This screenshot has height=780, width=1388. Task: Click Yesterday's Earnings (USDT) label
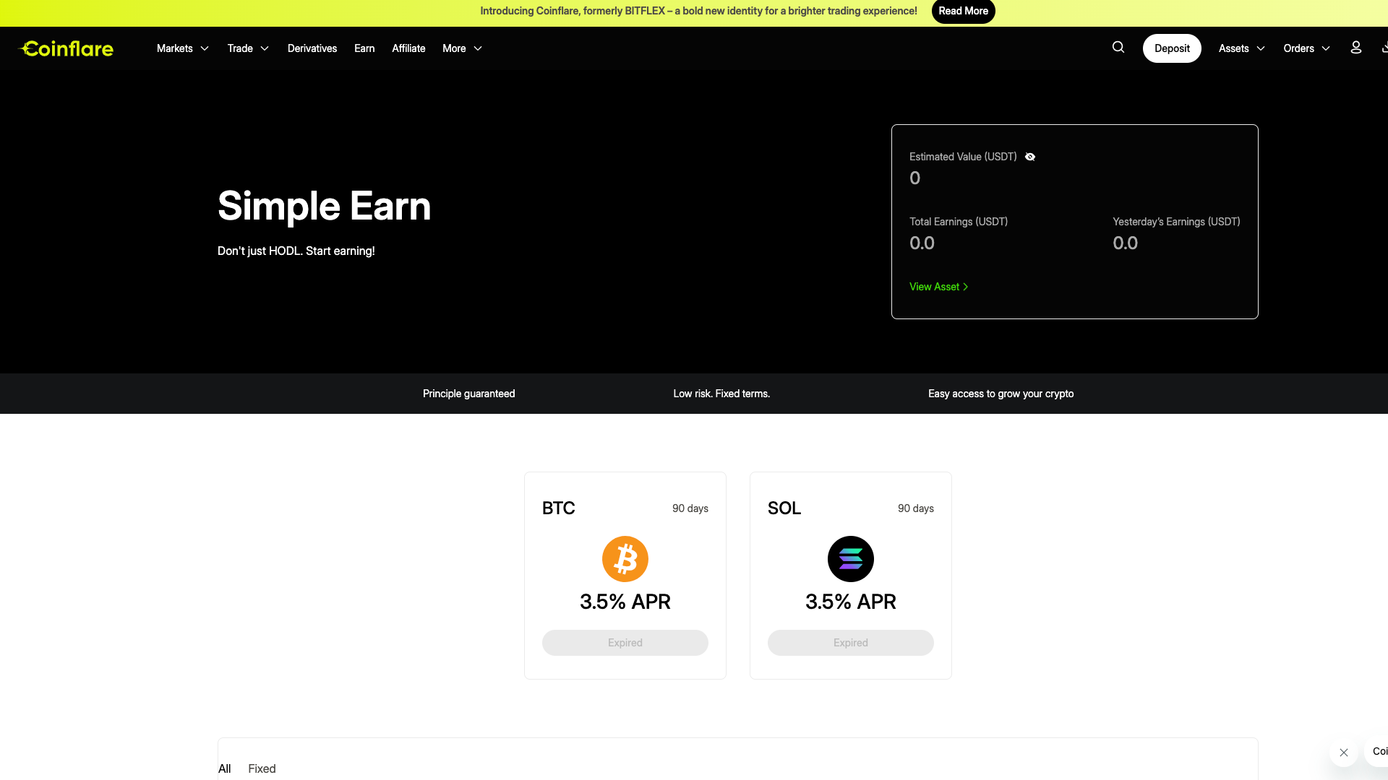point(1176,222)
